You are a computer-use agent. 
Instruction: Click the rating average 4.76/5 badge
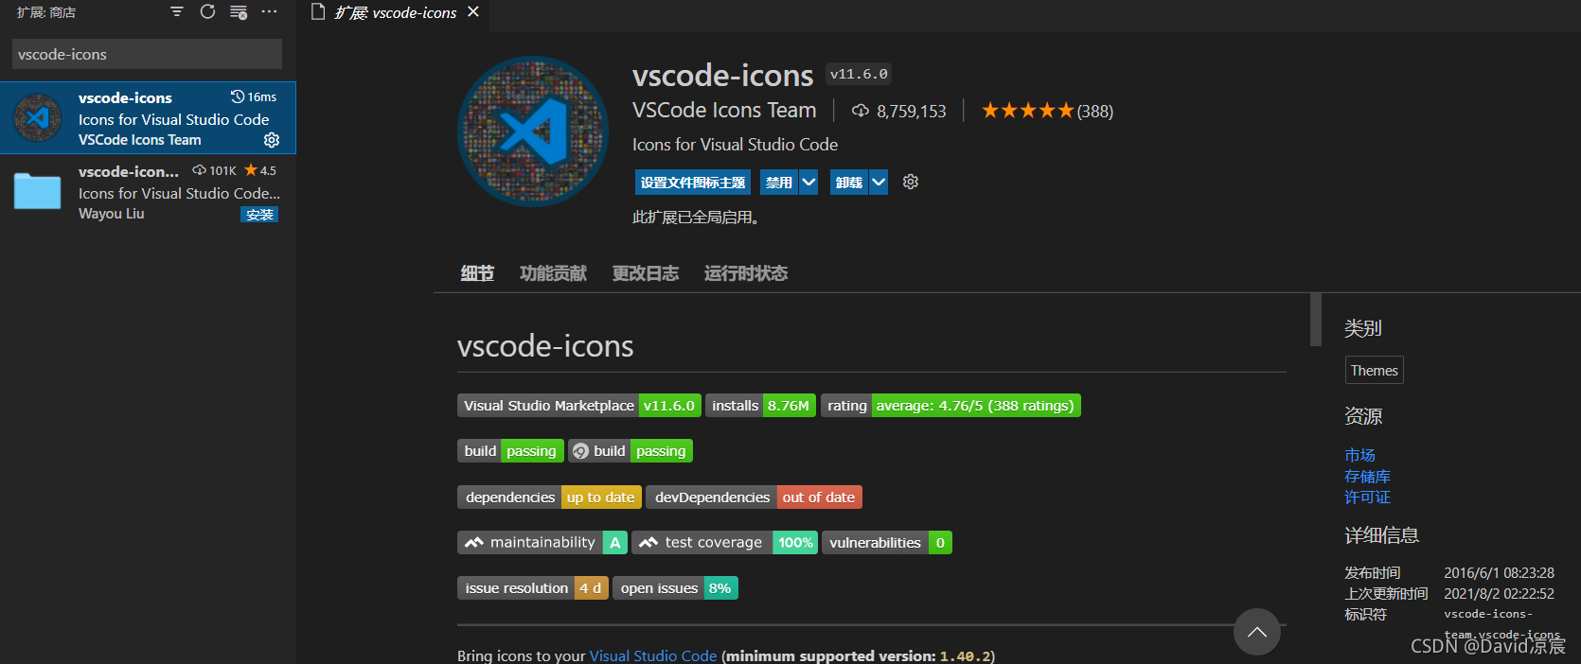tap(950, 405)
